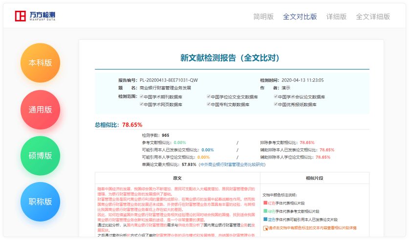Select the orange 本科版 circle button

click(x=40, y=63)
